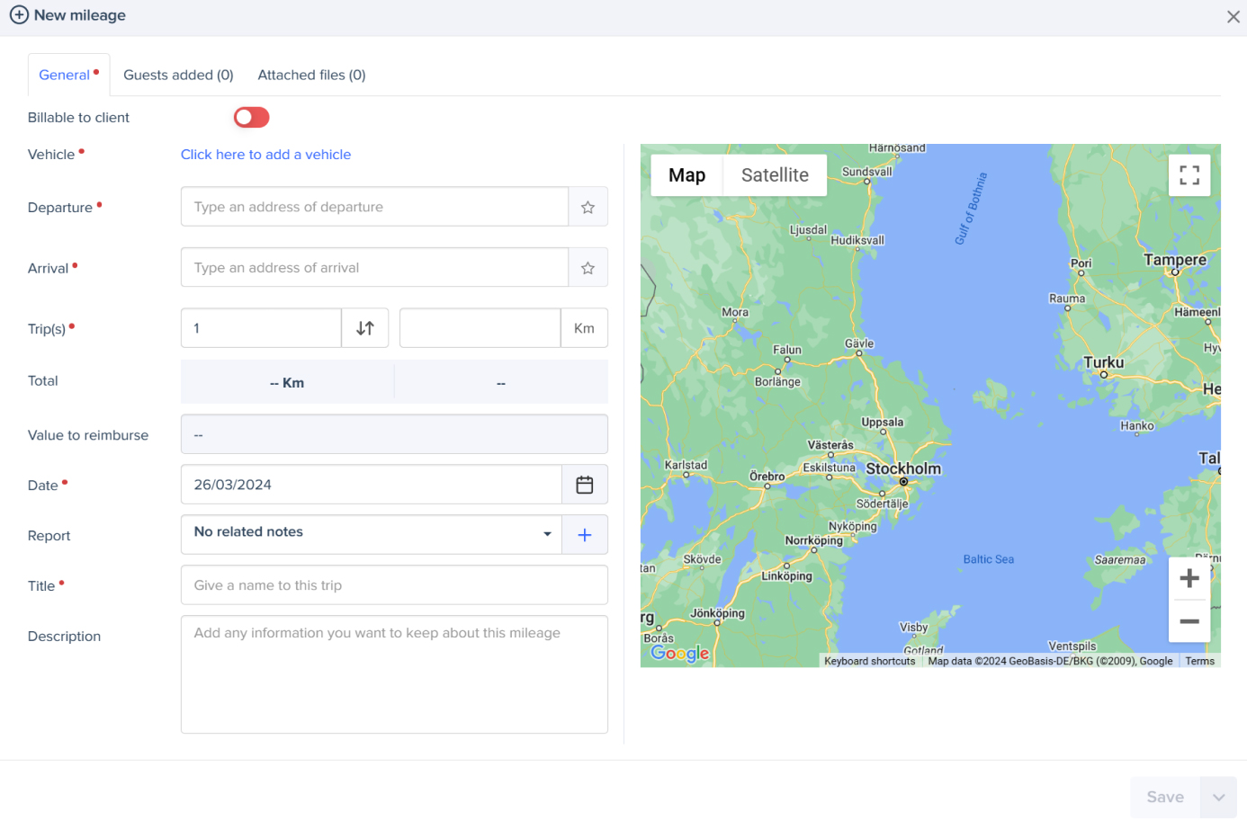The width and height of the screenshot is (1247, 829).
Task: Zoom out on the map
Action: (1189, 621)
